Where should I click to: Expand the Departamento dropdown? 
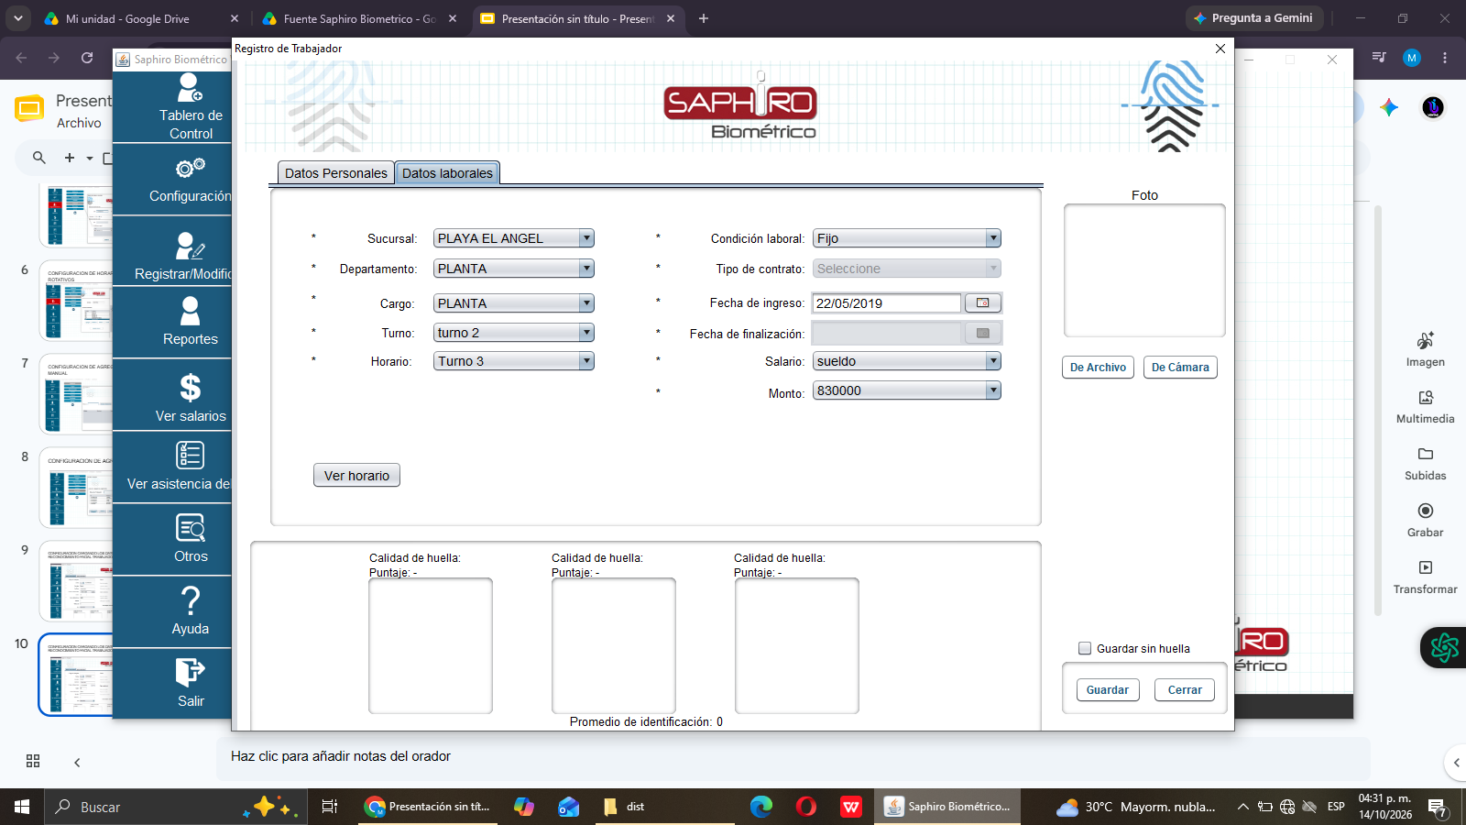pos(586,269)
